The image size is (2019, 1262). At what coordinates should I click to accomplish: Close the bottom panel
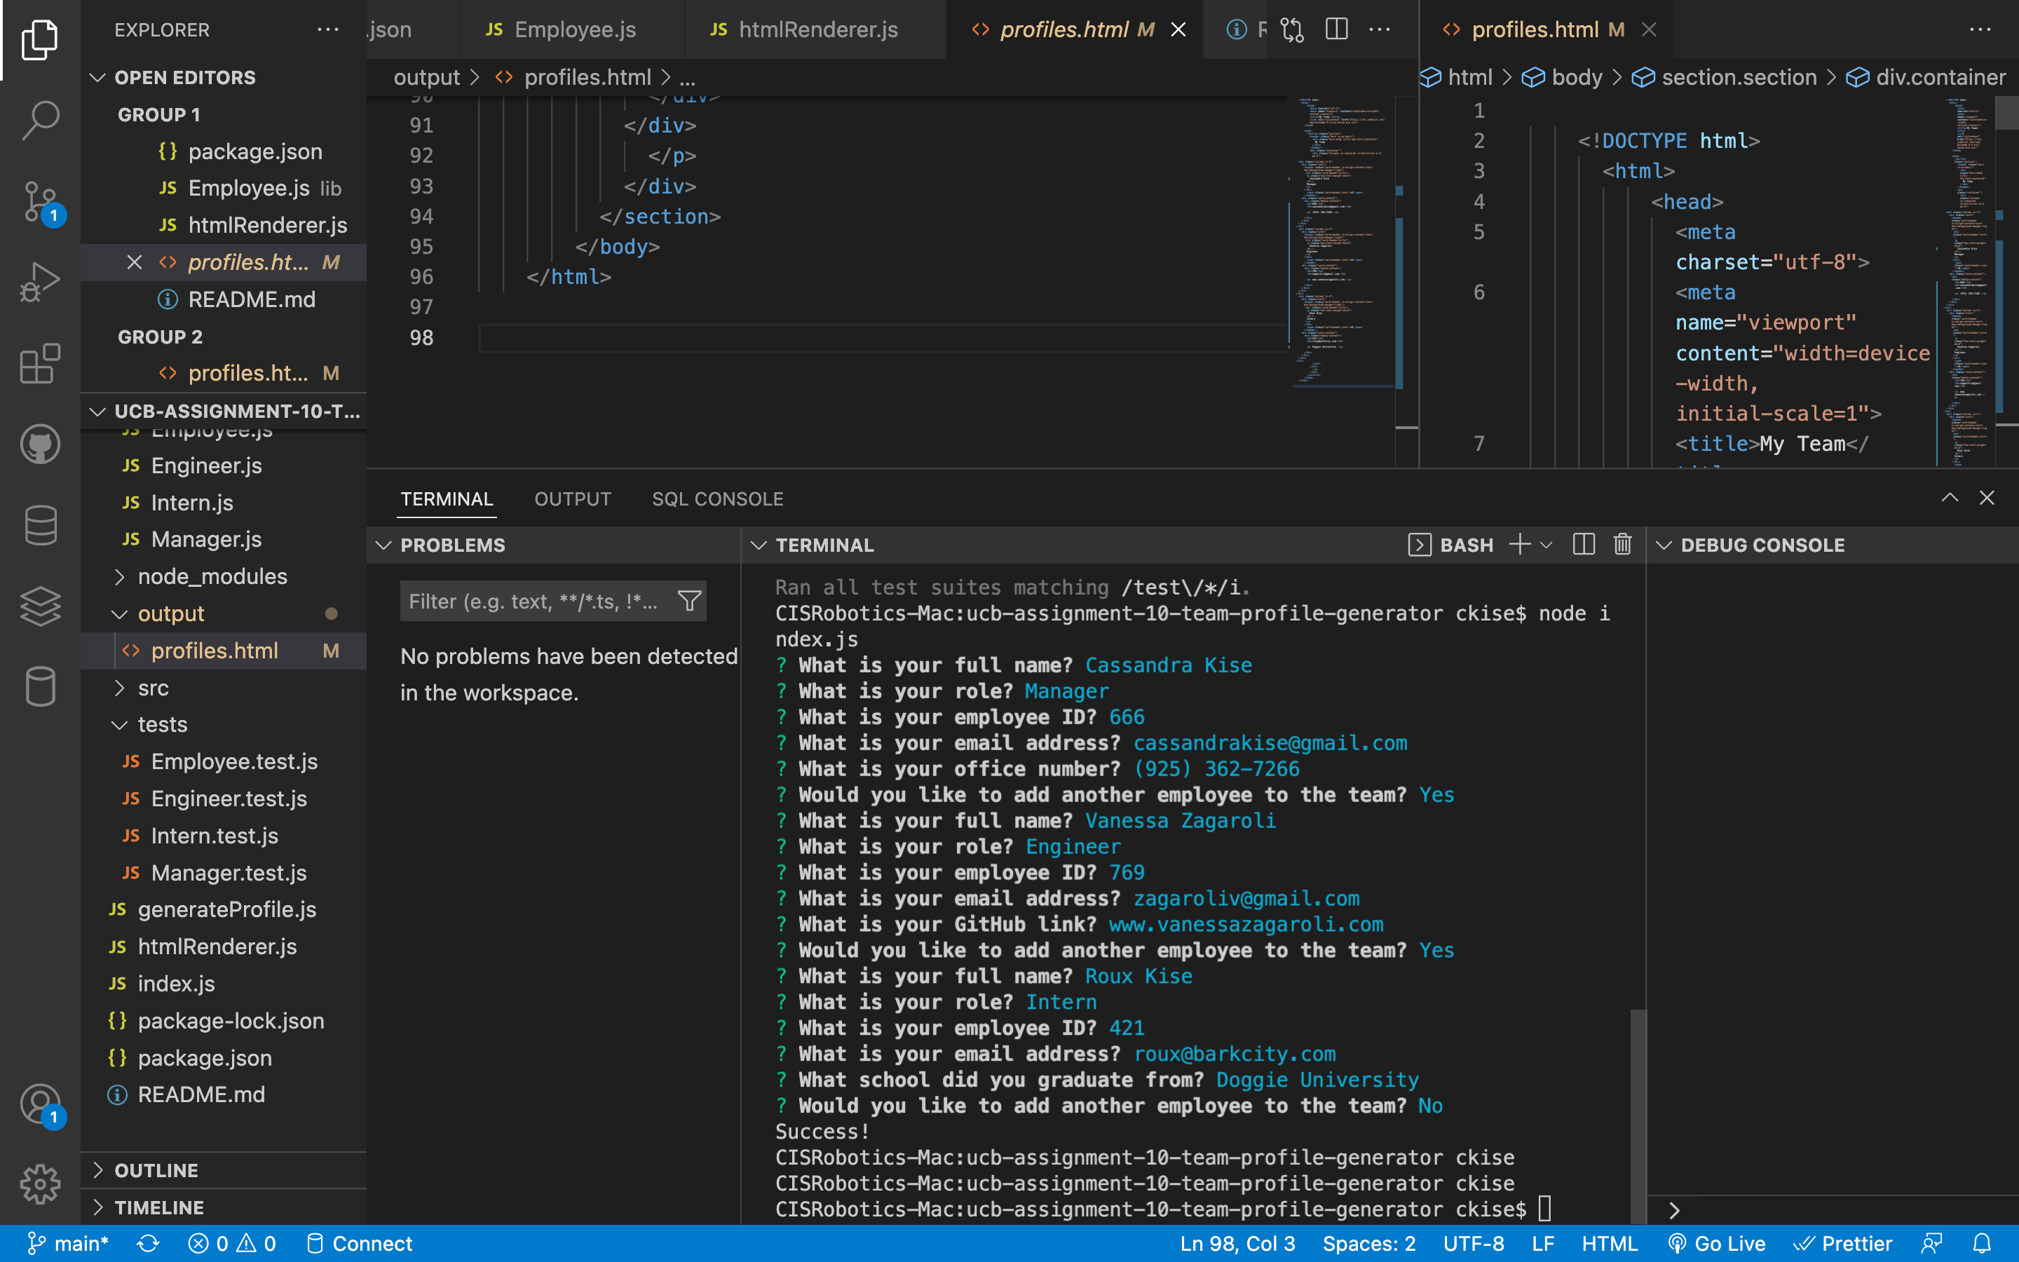click(x=1987, y=498)
